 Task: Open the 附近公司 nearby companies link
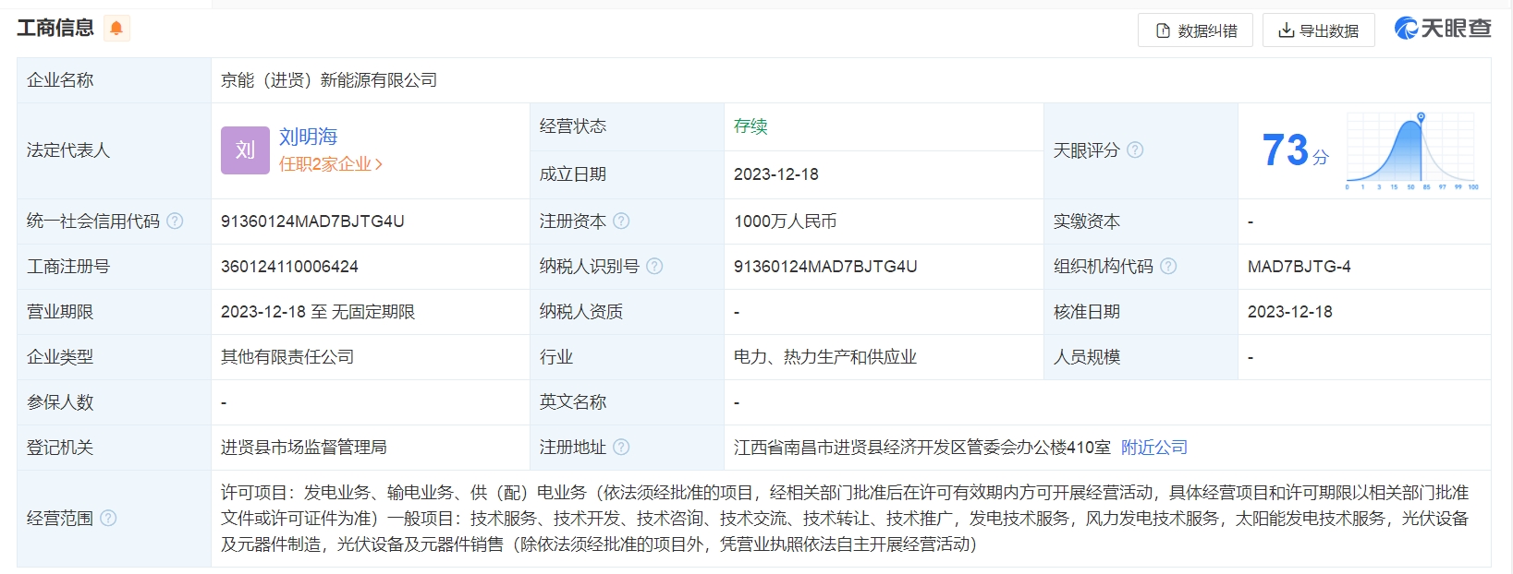pyautogui.click(x=1153, y=448)
